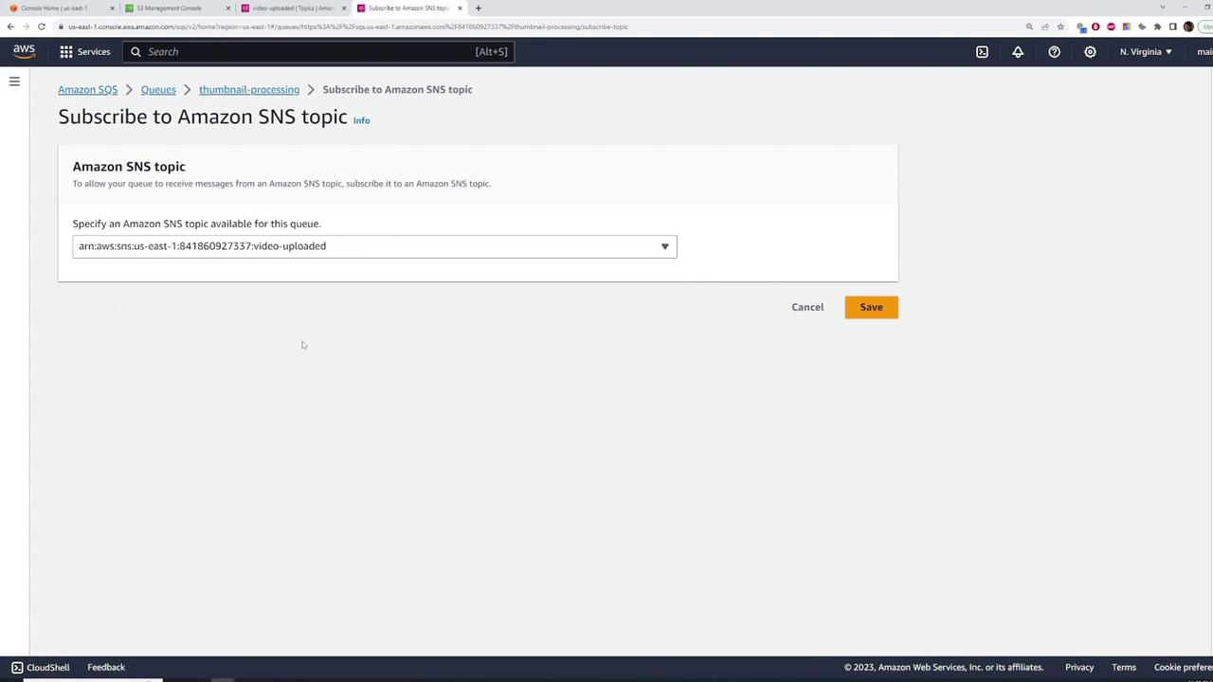Open the Privacy link in the footer

[1079, 668]
